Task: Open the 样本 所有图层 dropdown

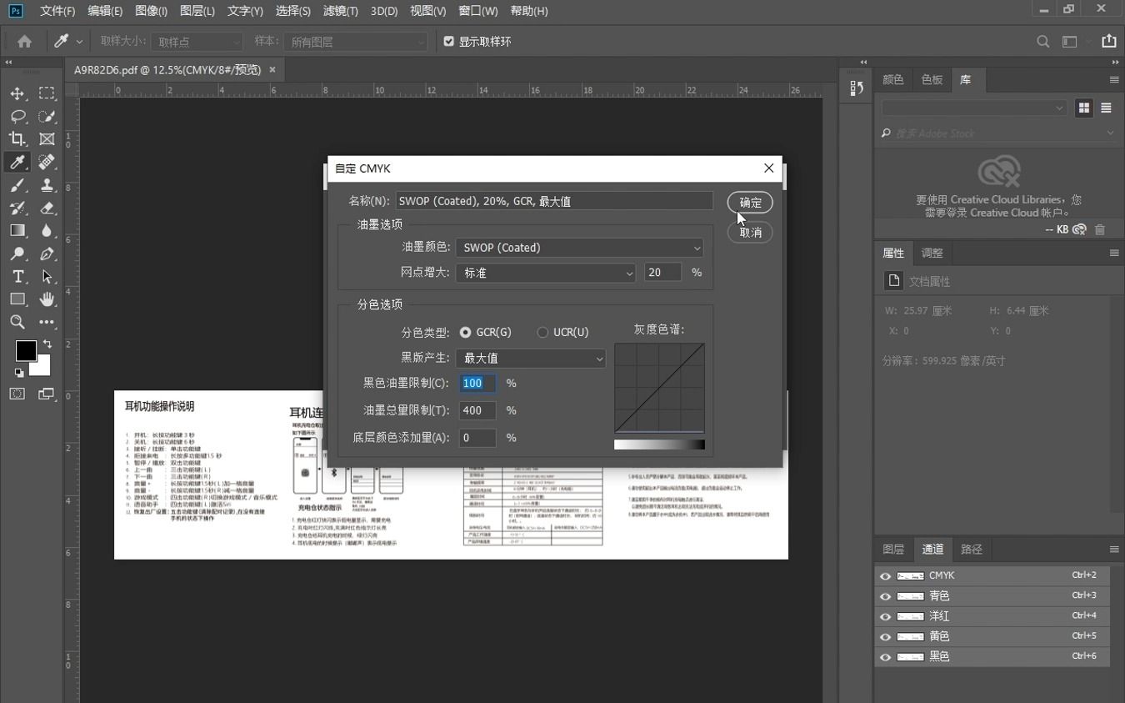Action: [355, 42]
